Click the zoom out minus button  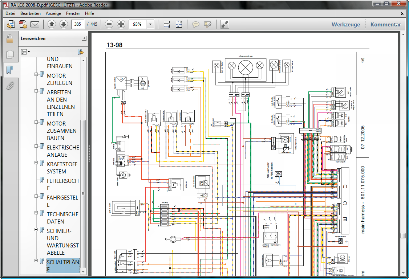[109, 24]
